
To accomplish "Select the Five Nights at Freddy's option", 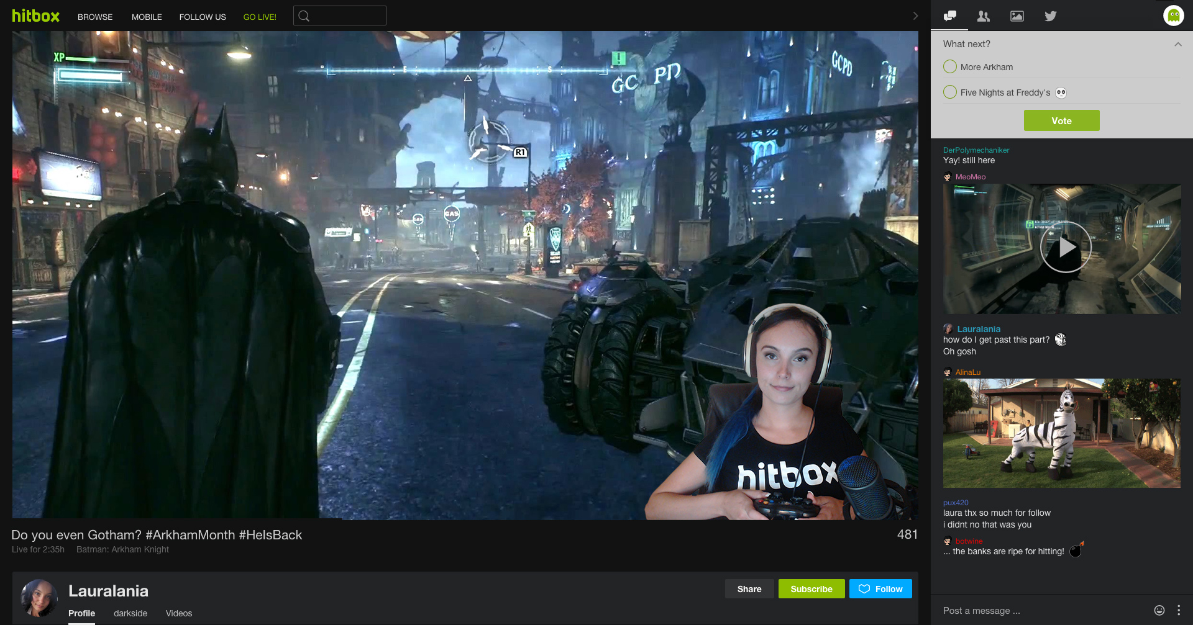I will click(x=950, y=92).
